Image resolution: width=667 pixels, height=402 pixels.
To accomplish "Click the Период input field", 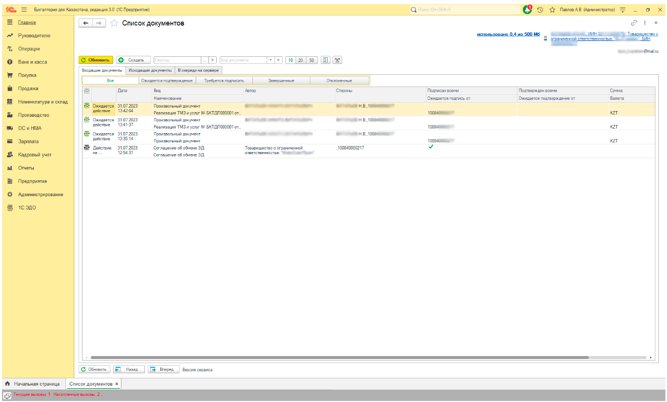I will point(177,60).
